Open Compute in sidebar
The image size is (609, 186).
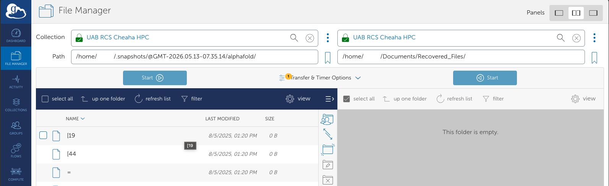coord(16,174)
